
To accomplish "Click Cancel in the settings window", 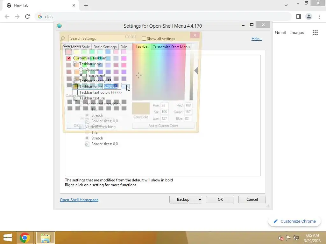I will [252, 200].
